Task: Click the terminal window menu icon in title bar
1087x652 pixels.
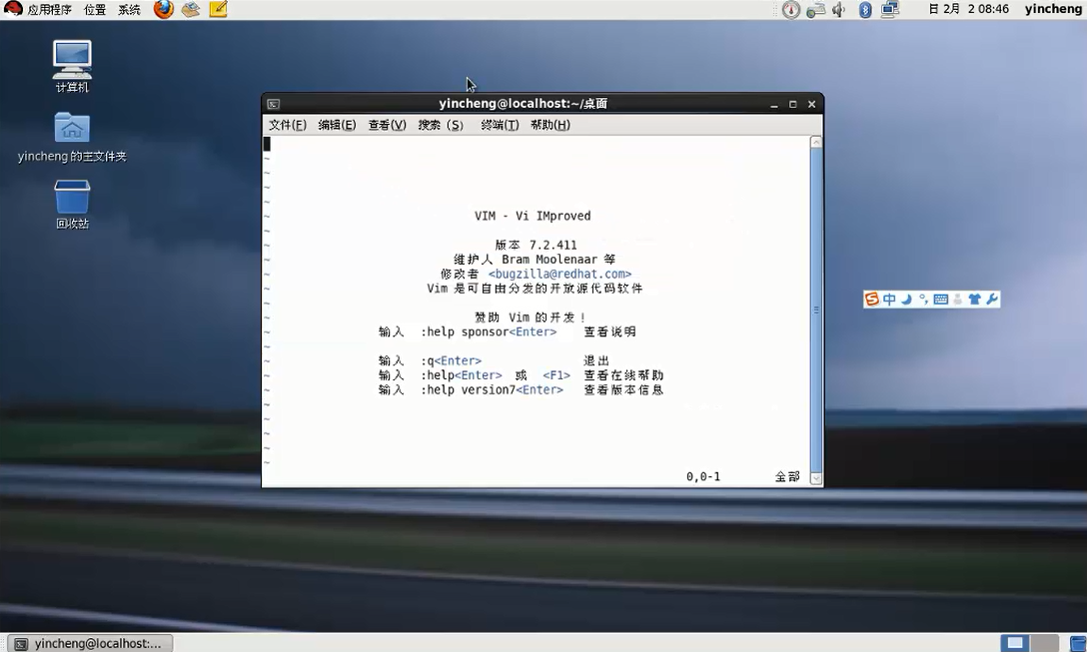Action: [273, 104]
